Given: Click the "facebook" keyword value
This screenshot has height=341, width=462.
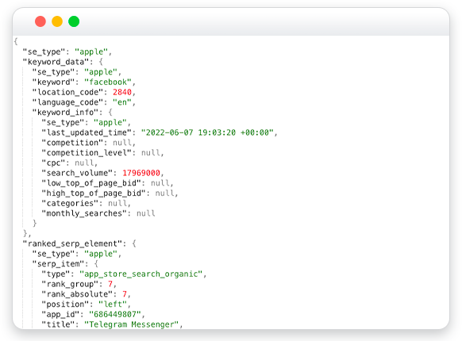Looking at the screenshot, I should 108,82.
